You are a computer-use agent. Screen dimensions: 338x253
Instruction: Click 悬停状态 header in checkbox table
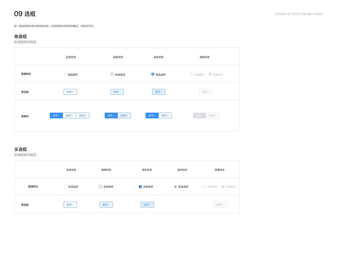pyautogui.click(x=106, y=170)
